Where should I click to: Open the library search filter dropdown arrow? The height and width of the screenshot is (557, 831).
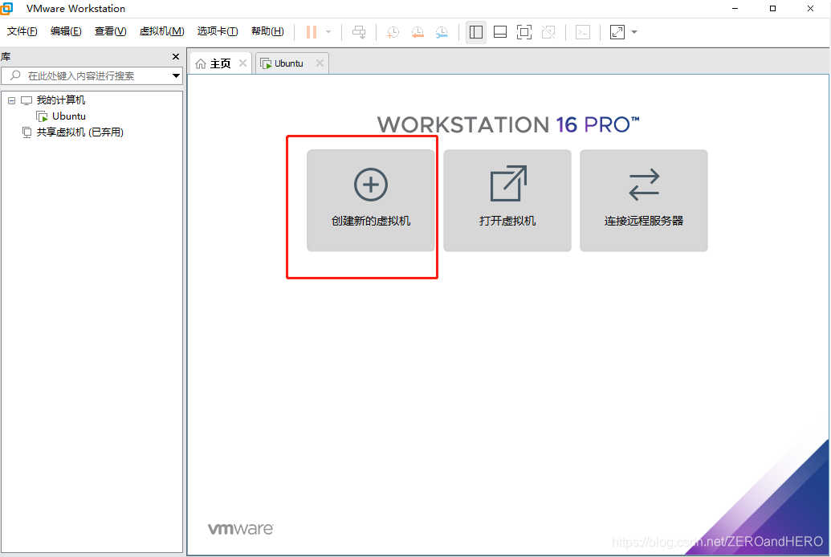point(177,75)
